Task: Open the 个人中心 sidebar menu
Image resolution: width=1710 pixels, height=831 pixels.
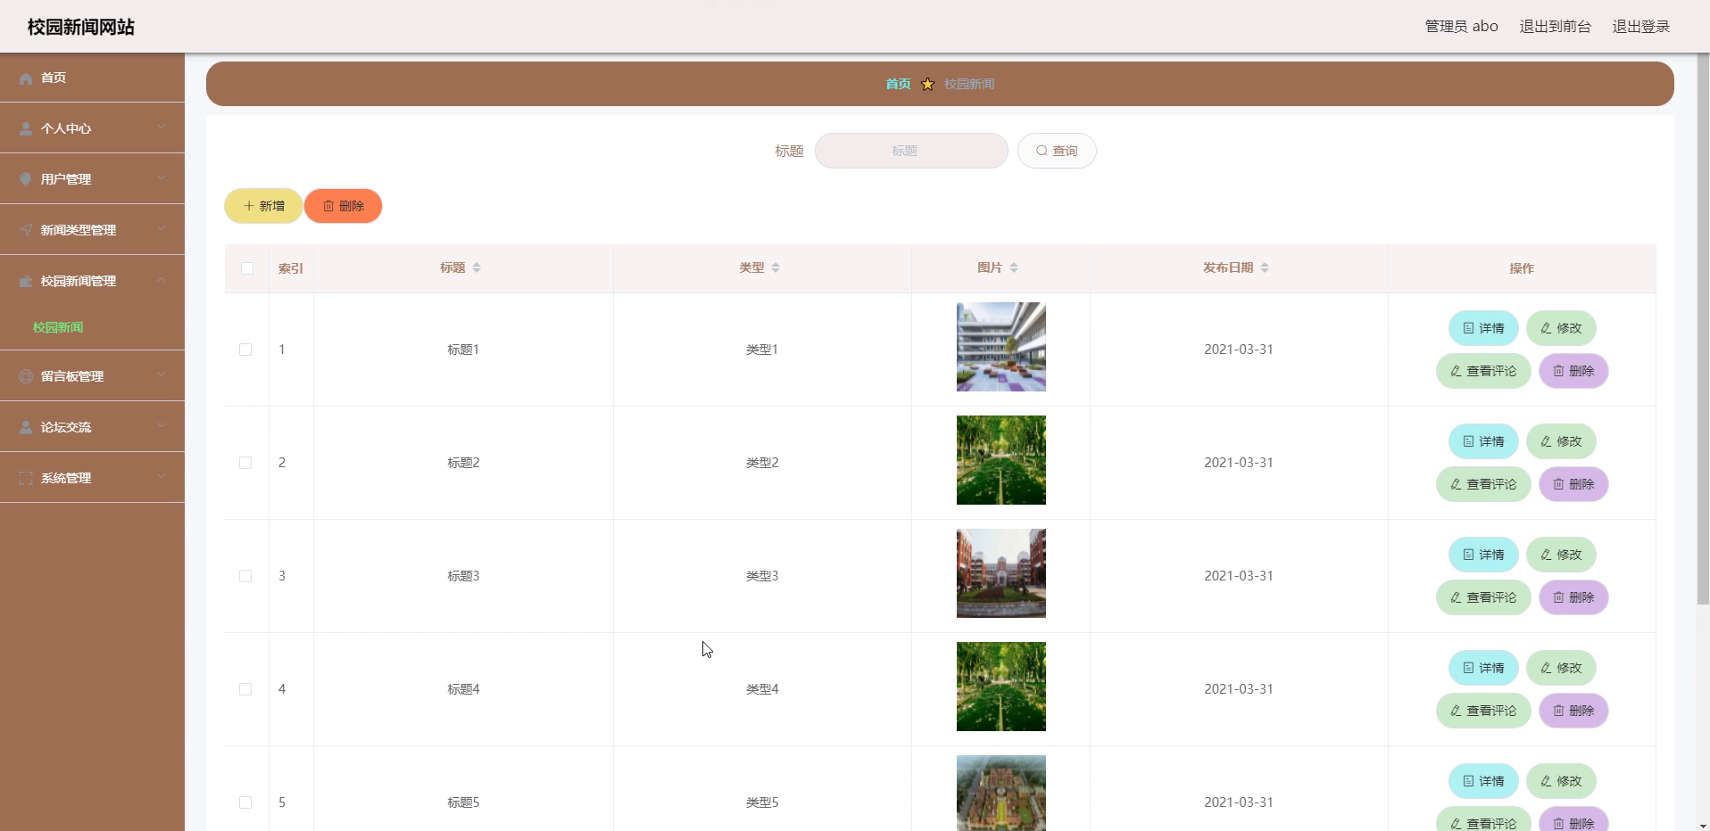Action: click(92, 128)
